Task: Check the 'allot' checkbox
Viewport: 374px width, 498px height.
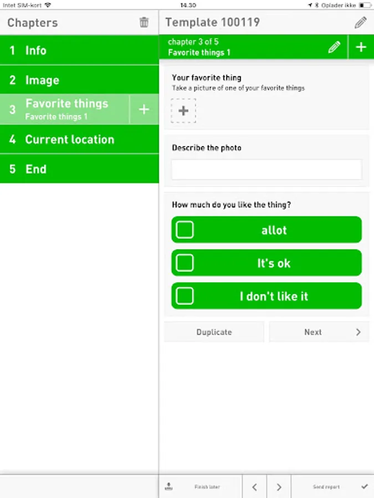Action: (185, 230)
